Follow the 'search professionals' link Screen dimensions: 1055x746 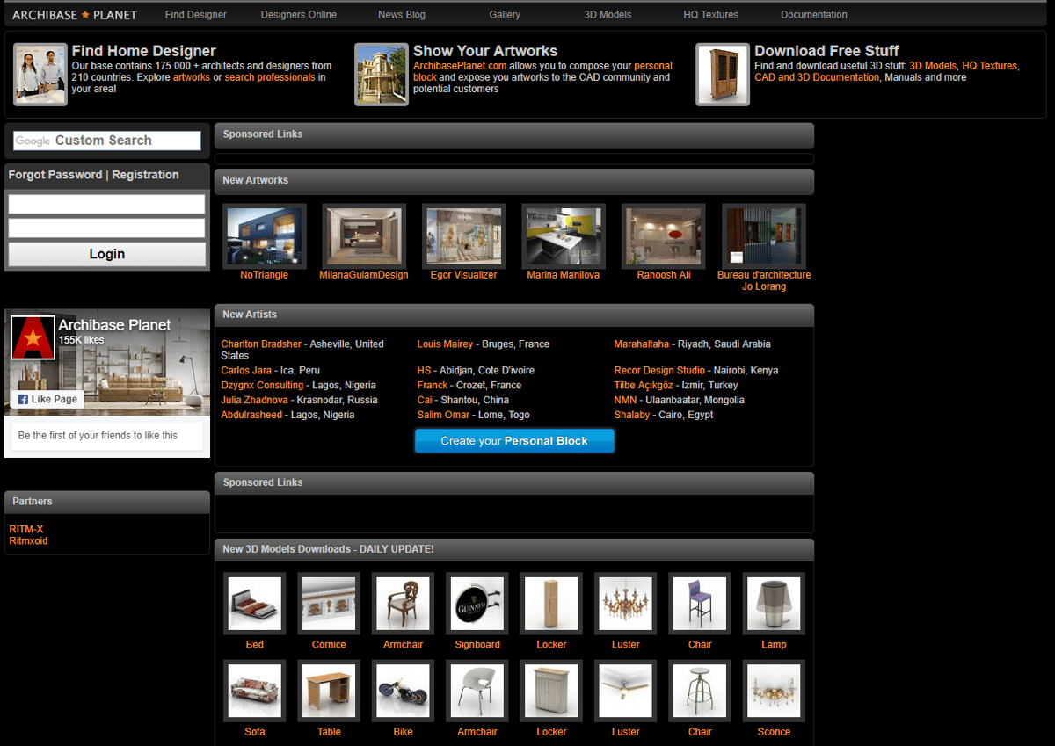tap(270, 77)
